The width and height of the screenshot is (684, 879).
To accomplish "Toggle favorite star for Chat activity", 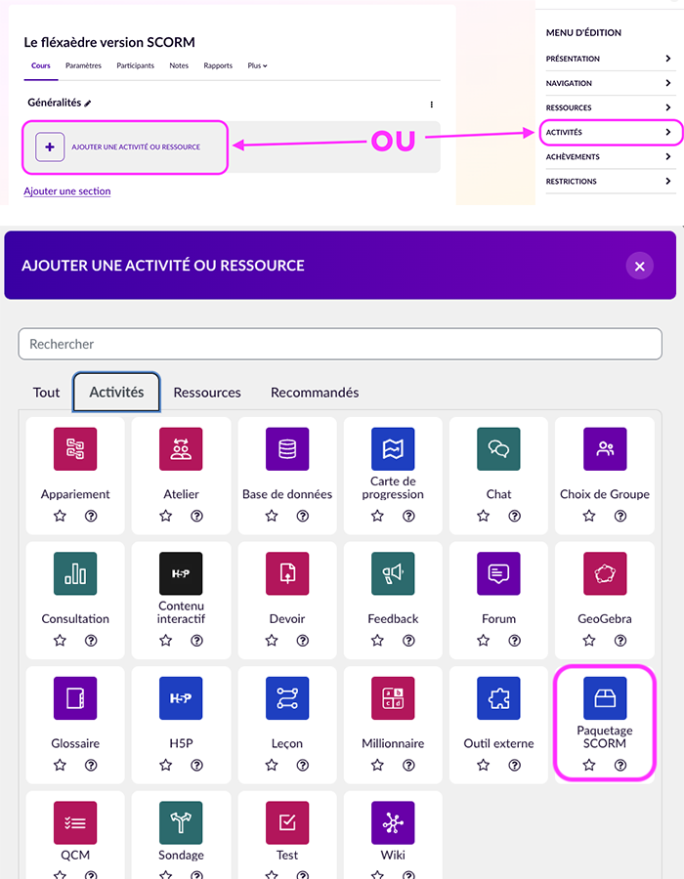I will (483, 516).
